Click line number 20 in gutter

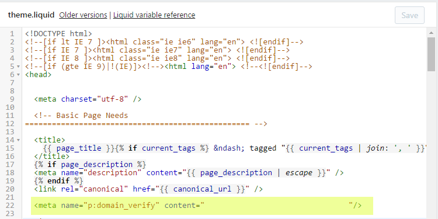click(x=10, y=189)
